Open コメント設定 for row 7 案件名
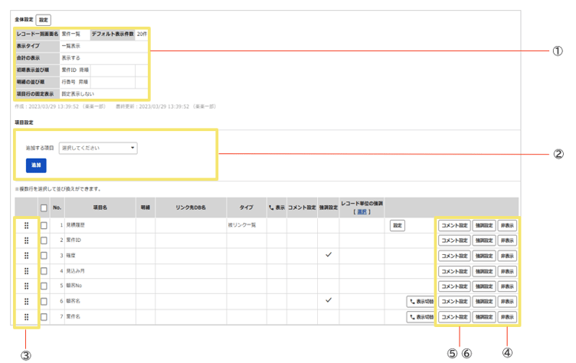This screenshot has height=363, width=576. pyautogui.click(x=454, y=317)
